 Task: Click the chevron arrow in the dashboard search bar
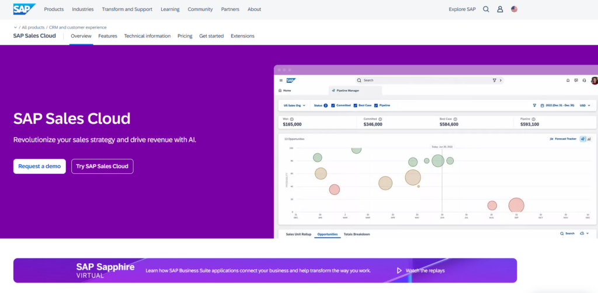point(500,81)
